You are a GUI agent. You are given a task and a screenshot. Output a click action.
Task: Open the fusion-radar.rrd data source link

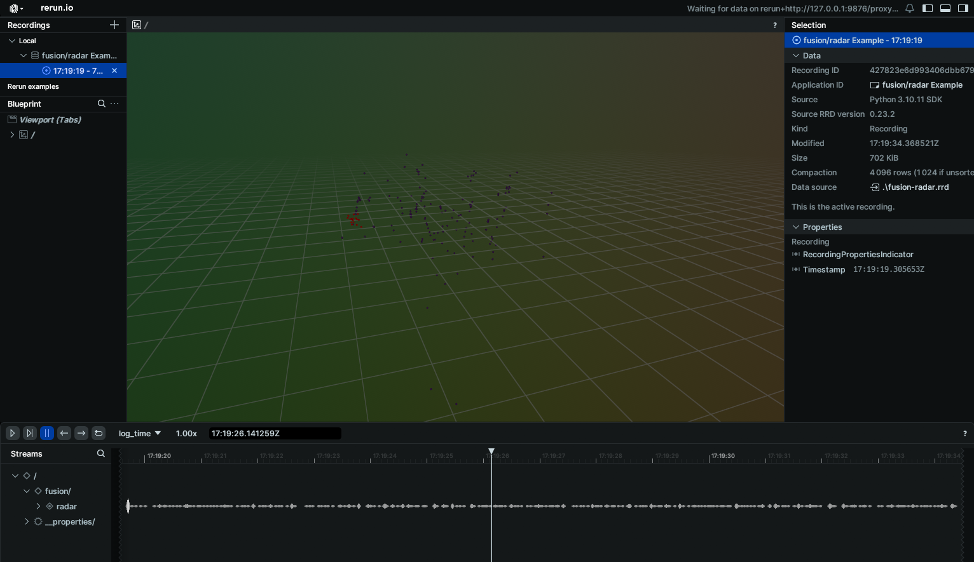(914, 187)
